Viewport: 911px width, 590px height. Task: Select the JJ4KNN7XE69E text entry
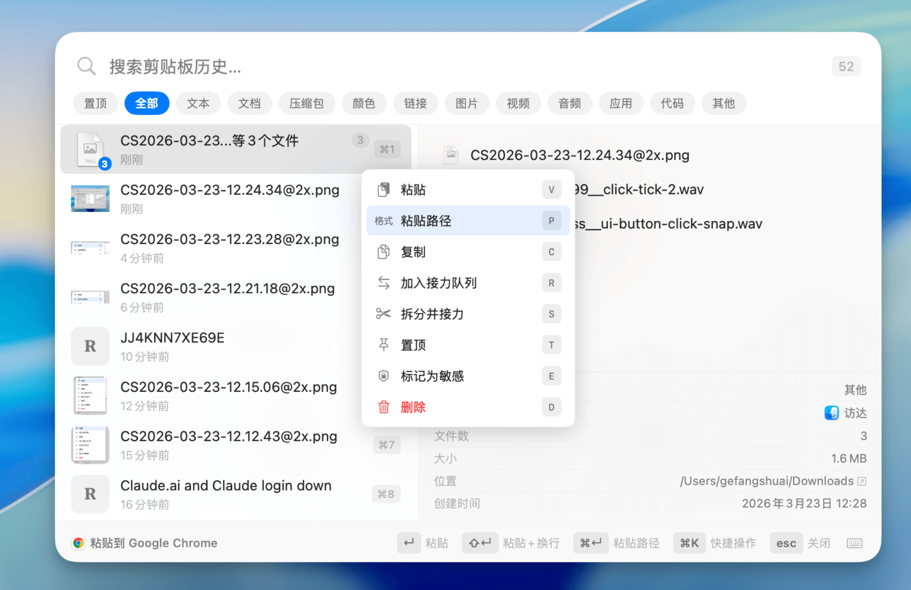click(x=172, y=338)
